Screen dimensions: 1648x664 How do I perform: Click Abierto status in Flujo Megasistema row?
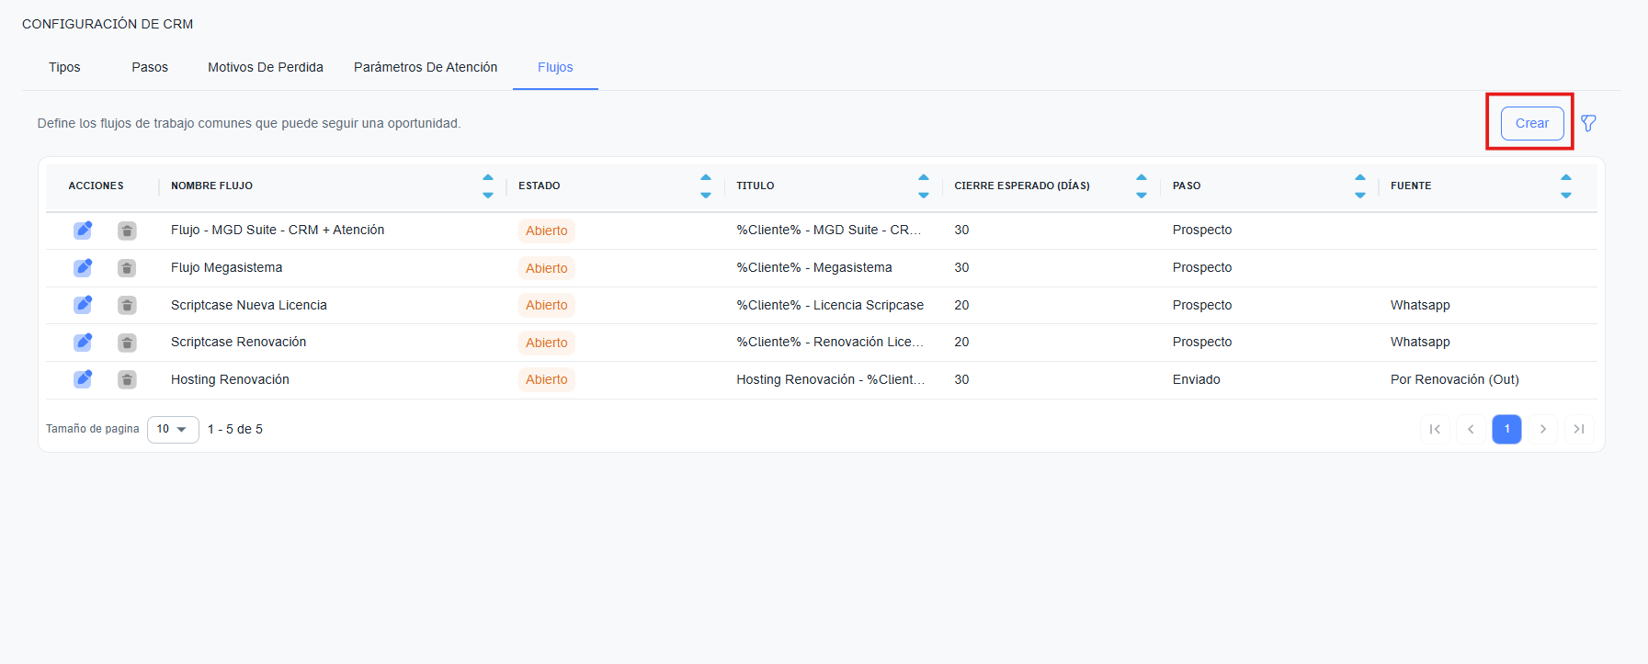[547, 268]
